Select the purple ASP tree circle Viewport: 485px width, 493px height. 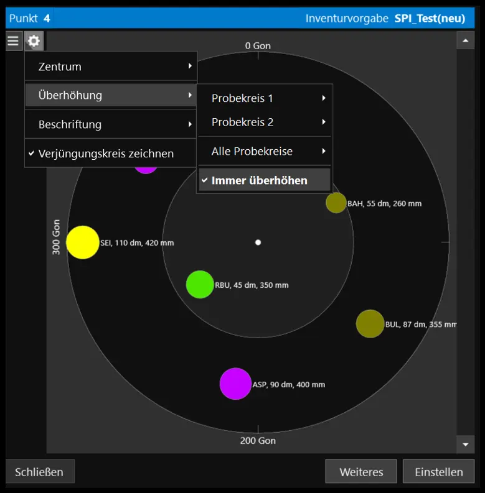[235, 384]
